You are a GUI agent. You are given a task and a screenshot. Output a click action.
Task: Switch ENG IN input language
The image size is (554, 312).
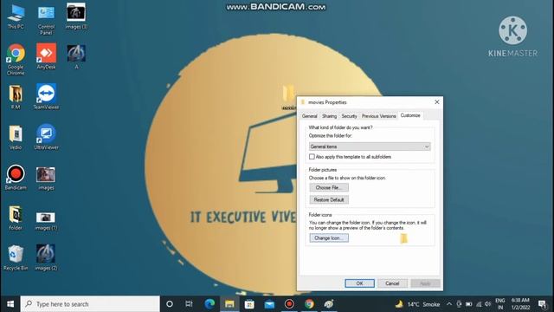pos(500,304)
